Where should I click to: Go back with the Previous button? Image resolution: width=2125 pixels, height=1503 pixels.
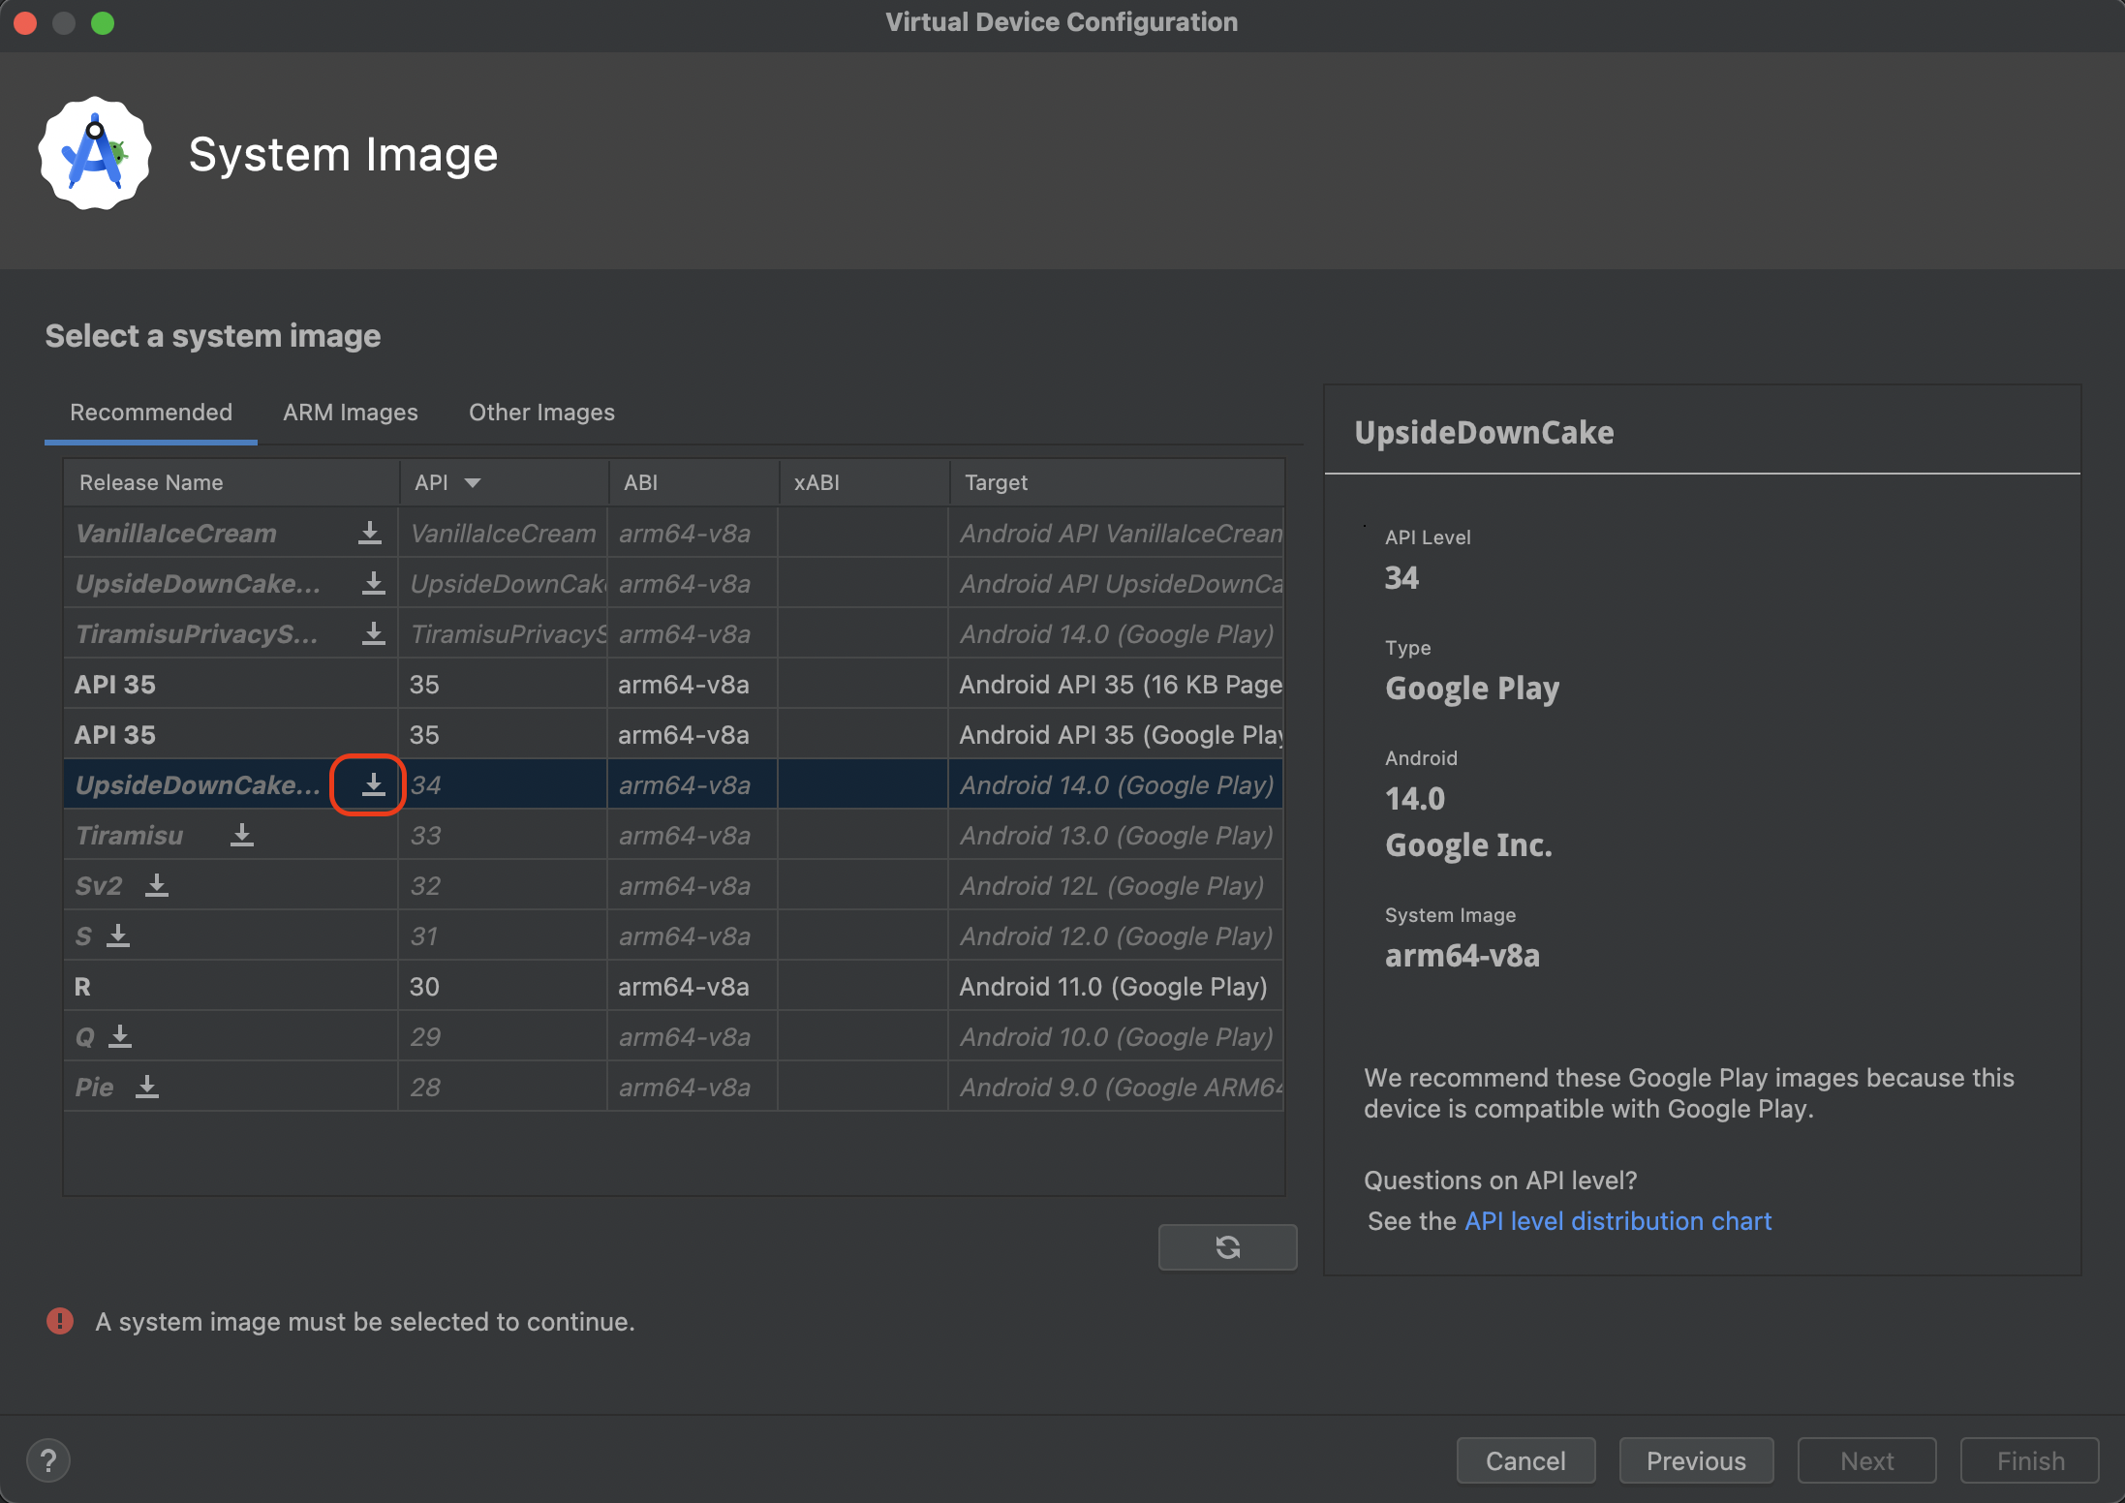[x=1696, y=1461]
